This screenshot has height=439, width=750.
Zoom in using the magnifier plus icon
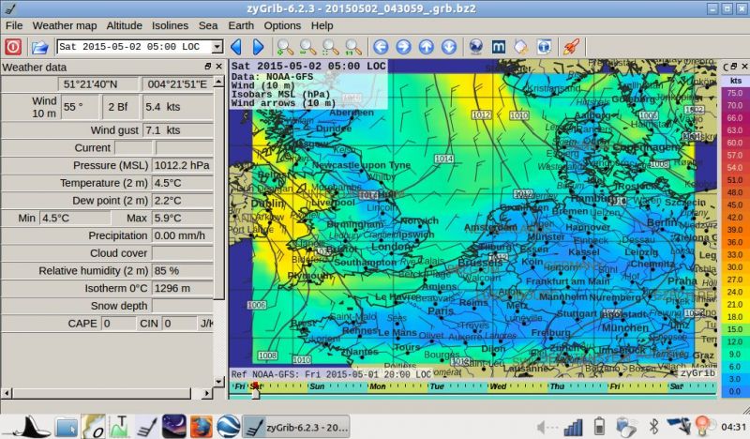(284, 46)
